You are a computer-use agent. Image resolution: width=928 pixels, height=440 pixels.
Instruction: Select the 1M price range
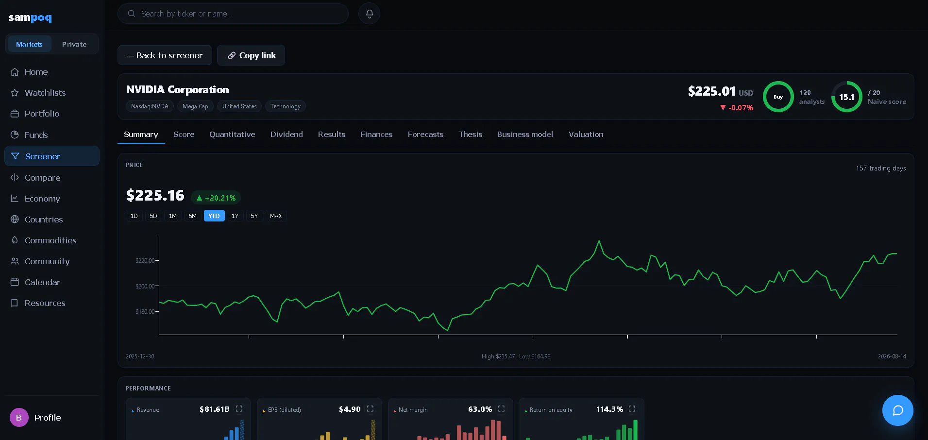[173, 216]
